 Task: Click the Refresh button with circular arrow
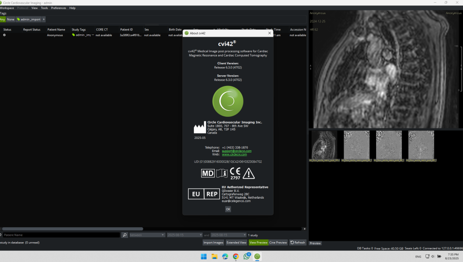tap(298, 243)
